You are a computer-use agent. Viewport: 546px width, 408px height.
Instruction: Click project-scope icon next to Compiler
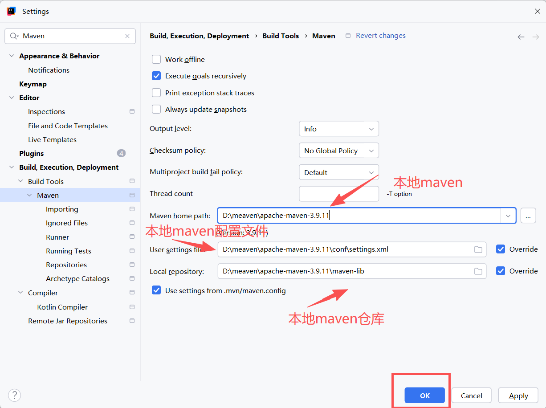point(132,293)
